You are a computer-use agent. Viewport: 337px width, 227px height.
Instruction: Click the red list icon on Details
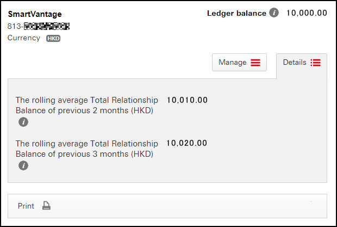315,63
